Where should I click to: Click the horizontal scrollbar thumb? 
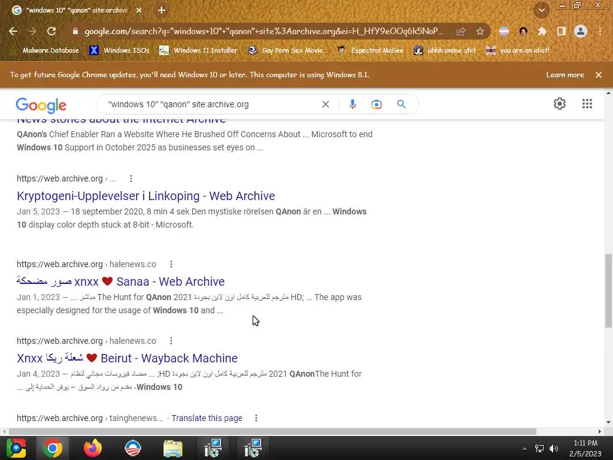272,431
